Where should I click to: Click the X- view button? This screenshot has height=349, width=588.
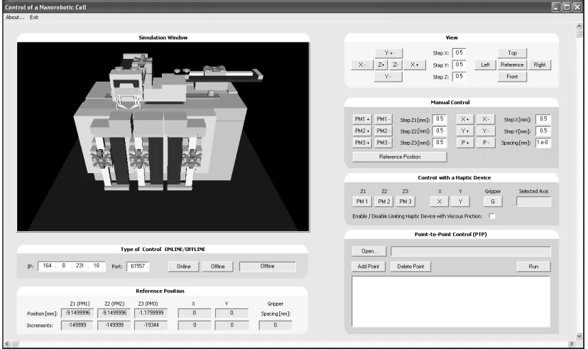coord(362,65)
